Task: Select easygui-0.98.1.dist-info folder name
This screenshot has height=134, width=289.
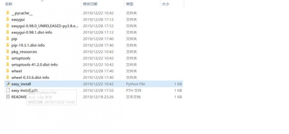Action: point(32,32)
